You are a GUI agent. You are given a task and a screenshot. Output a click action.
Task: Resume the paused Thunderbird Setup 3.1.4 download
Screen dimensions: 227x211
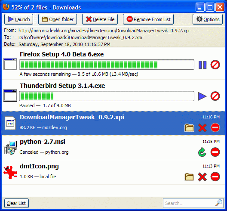(202, 96)
